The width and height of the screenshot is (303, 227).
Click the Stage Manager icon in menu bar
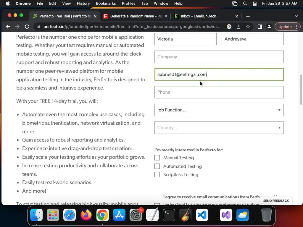235,4
